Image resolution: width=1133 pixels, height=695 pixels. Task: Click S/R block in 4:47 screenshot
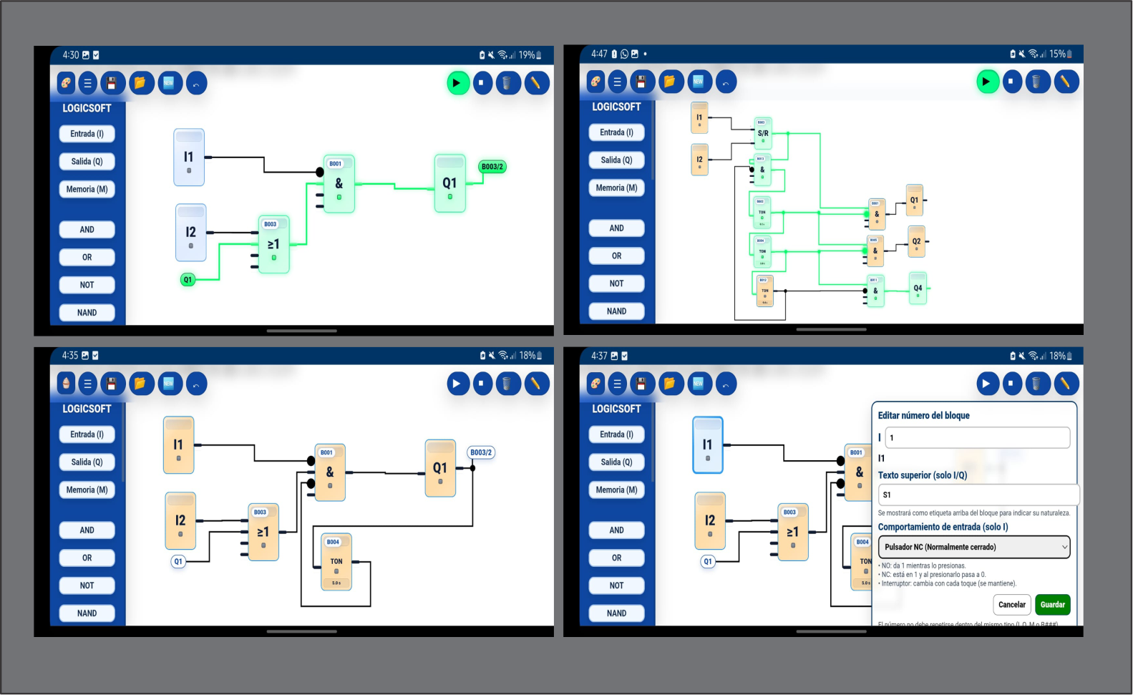pyautogui.click(x=763, y=132)
